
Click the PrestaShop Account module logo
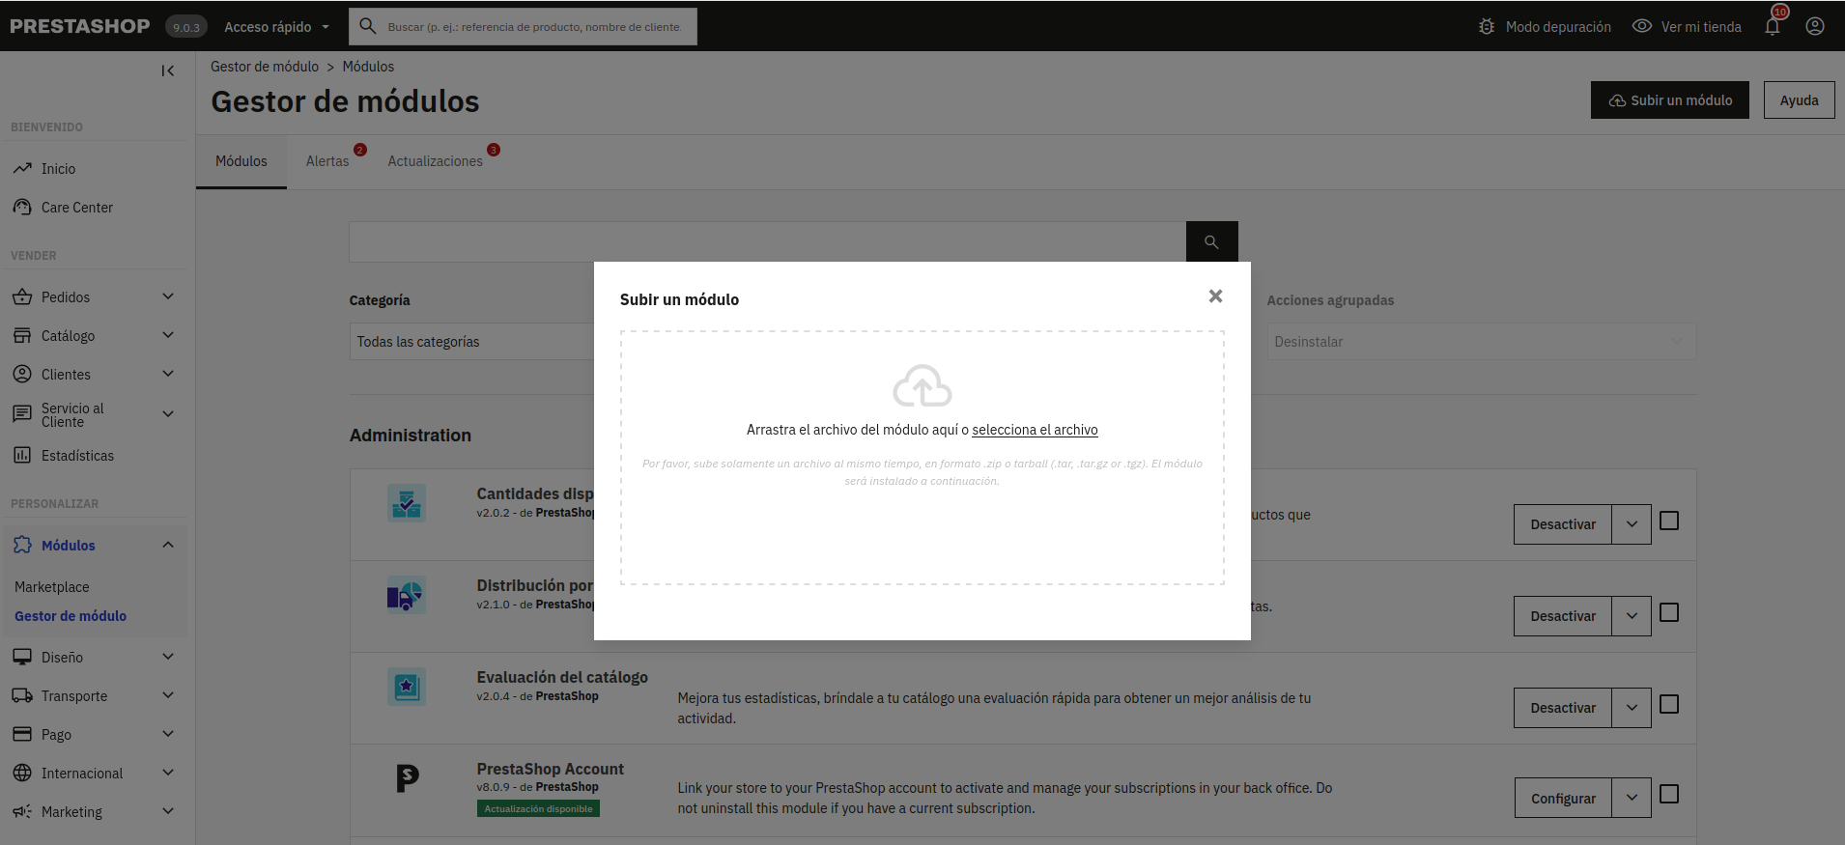408,777
